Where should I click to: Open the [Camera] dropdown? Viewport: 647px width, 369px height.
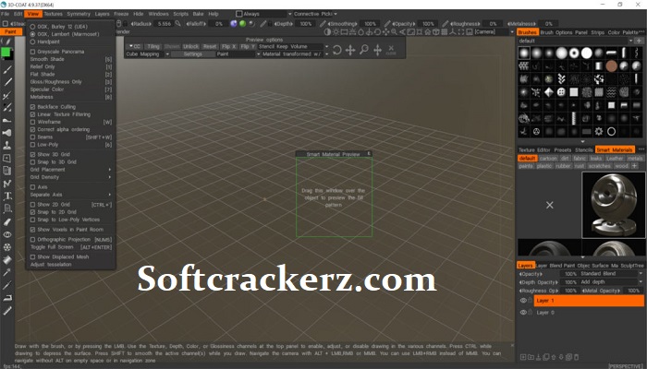[x=494, y=31]
